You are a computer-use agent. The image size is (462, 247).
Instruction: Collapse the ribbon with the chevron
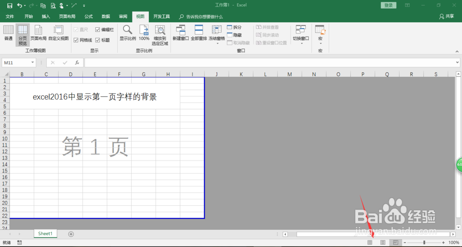(x=457, y=51)
